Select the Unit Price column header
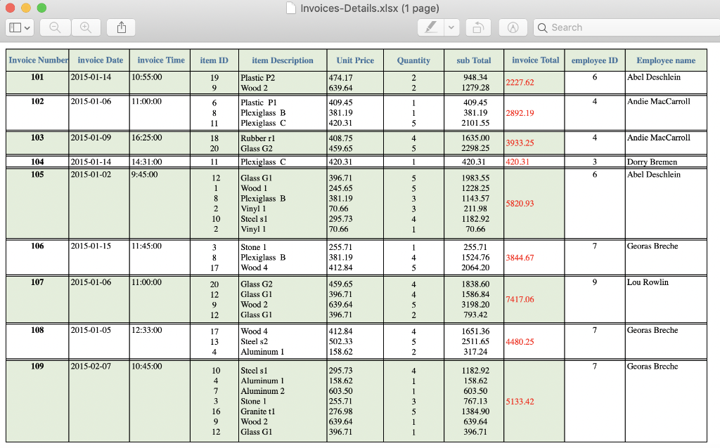 354,60
